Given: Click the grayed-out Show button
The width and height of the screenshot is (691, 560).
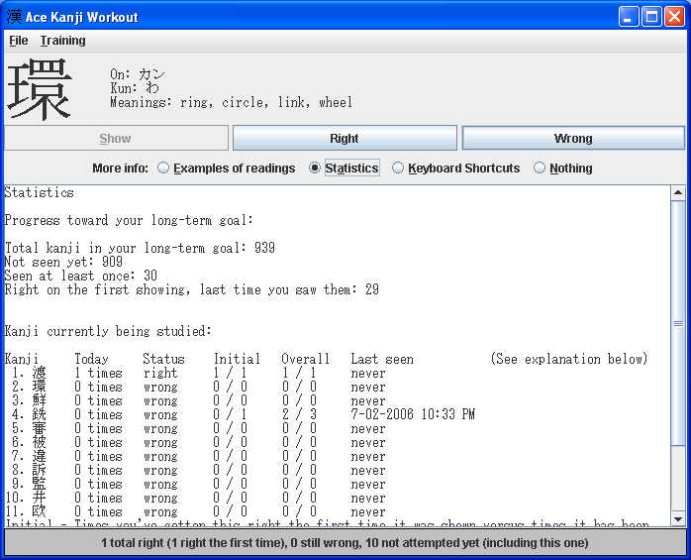Looking at the screenshot, I should click(116, 139).
